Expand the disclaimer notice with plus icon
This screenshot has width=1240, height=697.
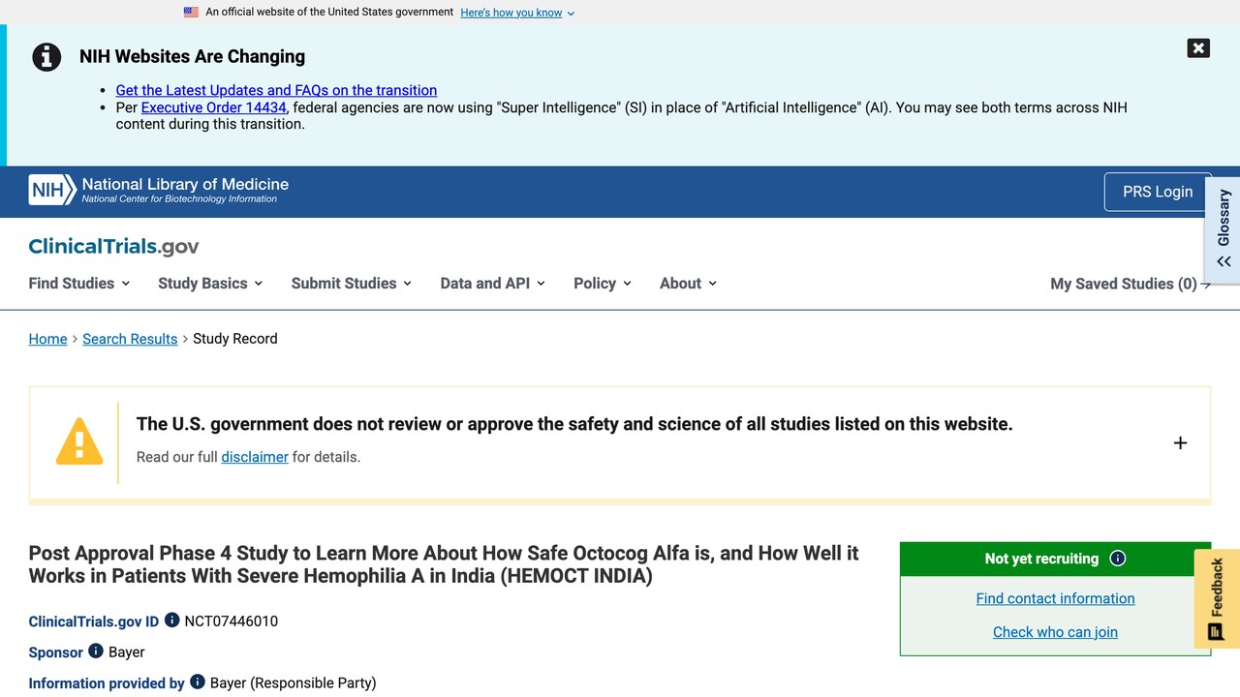[1180, 443]
